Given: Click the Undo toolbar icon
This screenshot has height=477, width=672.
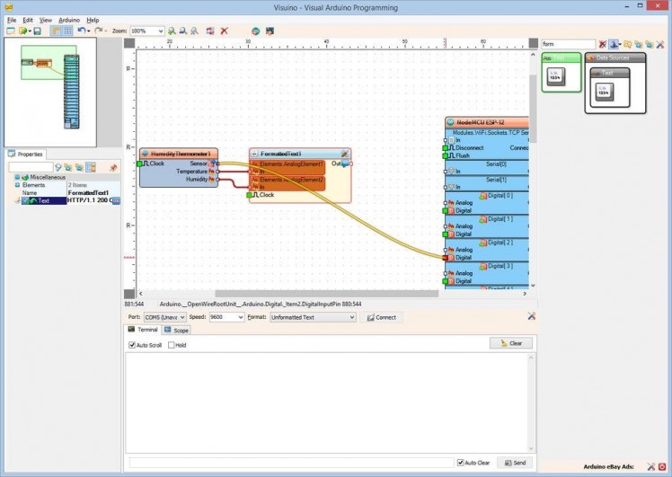Looking at the screenshot, I should click(x=81, y=31).
